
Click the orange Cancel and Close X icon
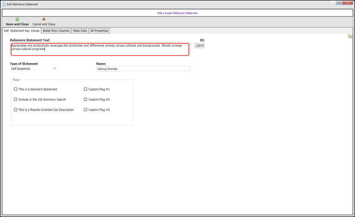(x=44, y=19)
